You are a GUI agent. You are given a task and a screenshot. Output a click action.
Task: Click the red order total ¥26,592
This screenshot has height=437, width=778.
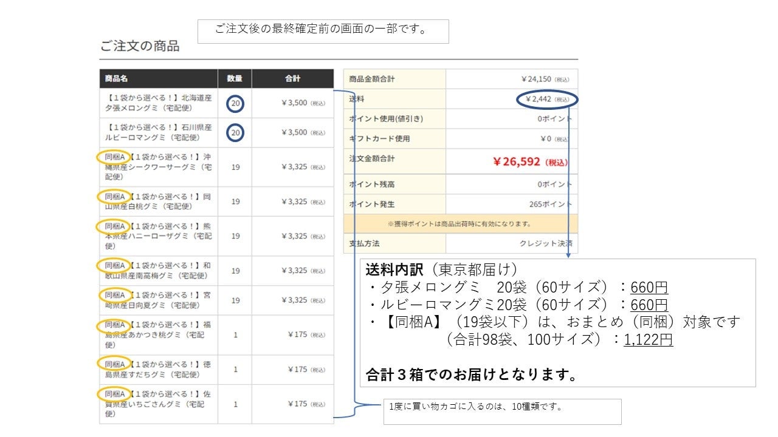pos(530,162)
